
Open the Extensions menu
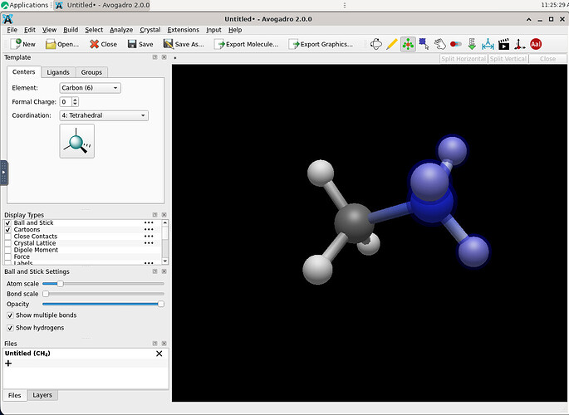click(183, 30)
